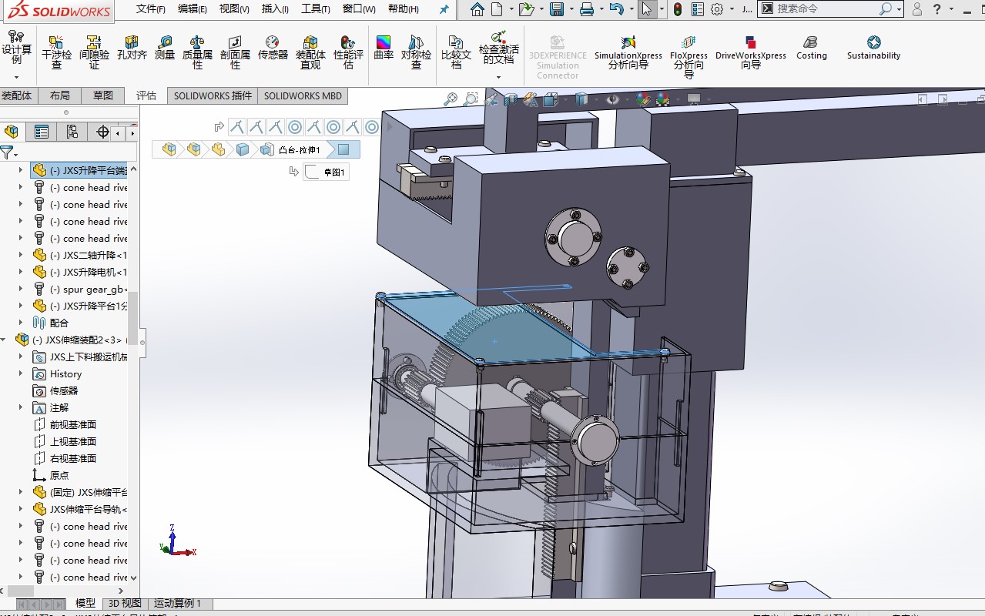This screenshot has height=616, width=985.
Task: Expand the JXS二轴升降 tree node
Action: (21, 255)
